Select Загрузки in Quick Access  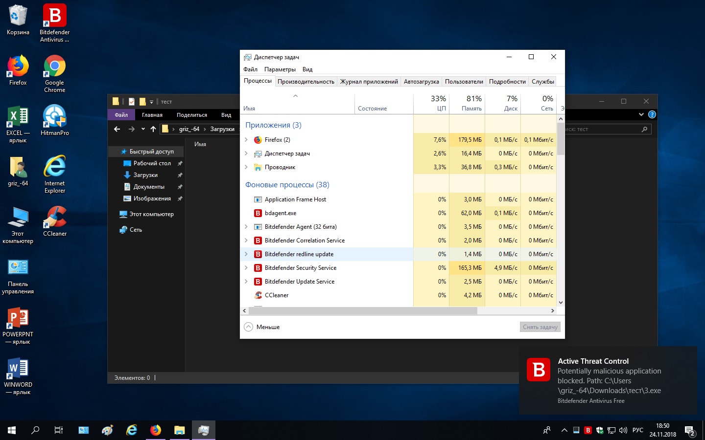145,175
